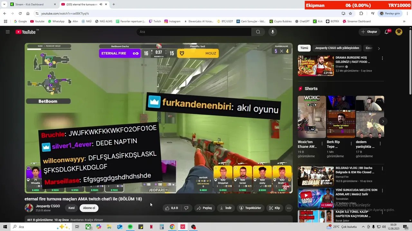Click the YouTube search input field
This screenshot has height=231, width=412.
click(x=194, y=32)
